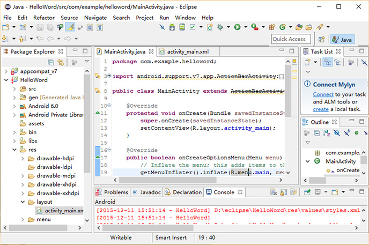Open the Refactor menu

coord(44,18)
